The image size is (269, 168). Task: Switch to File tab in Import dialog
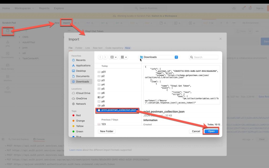70,48
